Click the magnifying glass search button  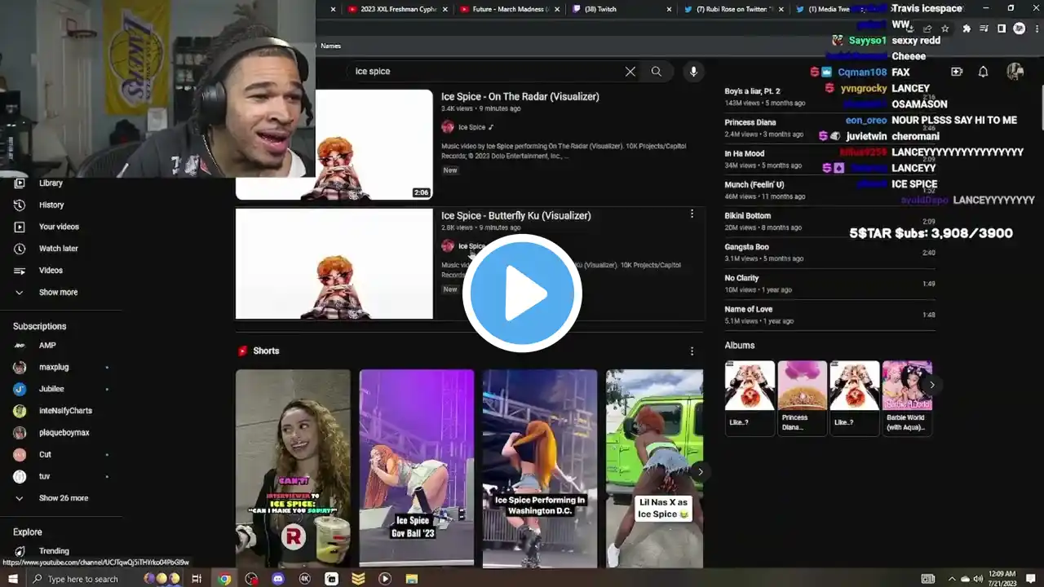coord(657,72)
